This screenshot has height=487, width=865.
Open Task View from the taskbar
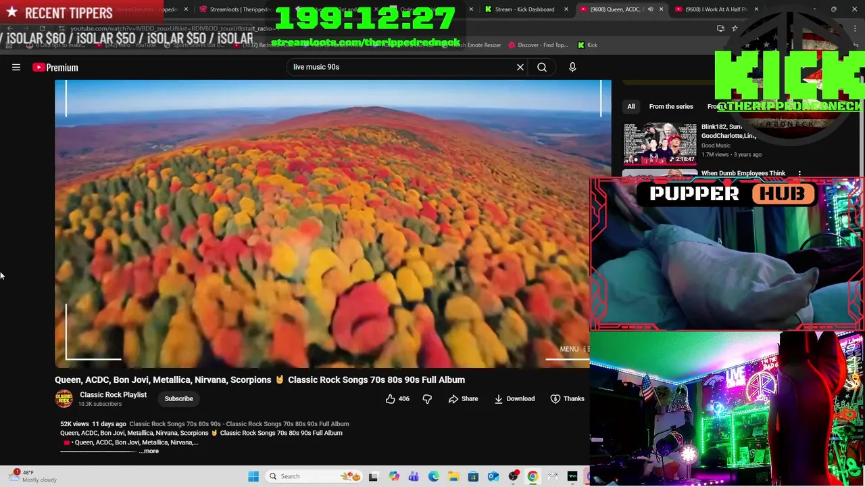point(373,476)
